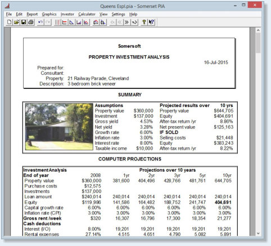Jump to the last page arrow icon
This screenshot has width=271, height=246.
(134, 22)
